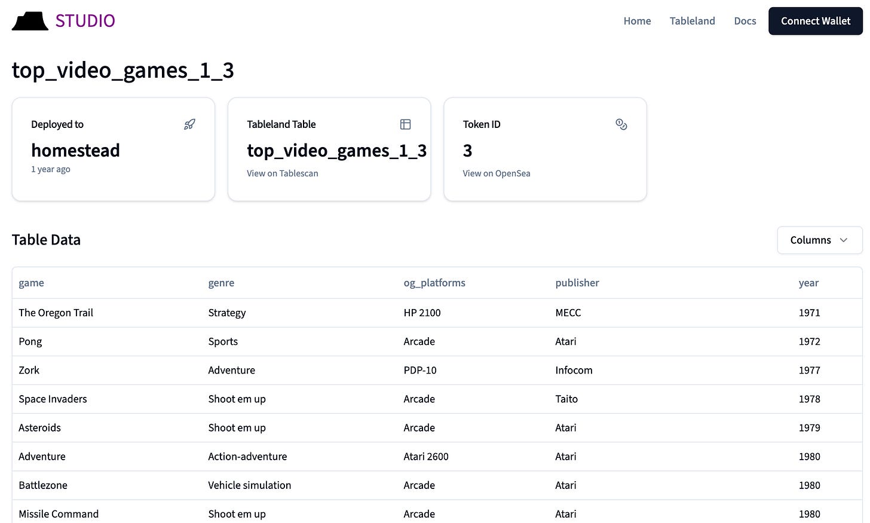
Task: Go to the Home nav item
Action: click(637, 21)
